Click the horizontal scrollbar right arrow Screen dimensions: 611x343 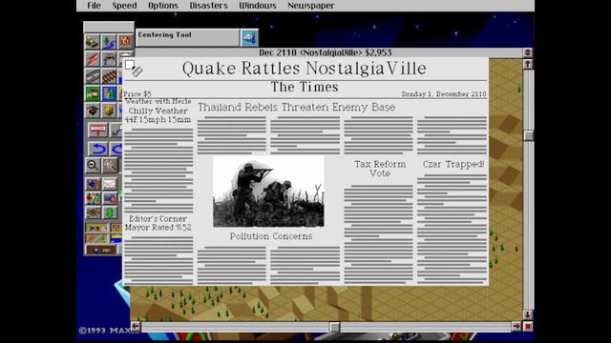(x=516, y=327)
